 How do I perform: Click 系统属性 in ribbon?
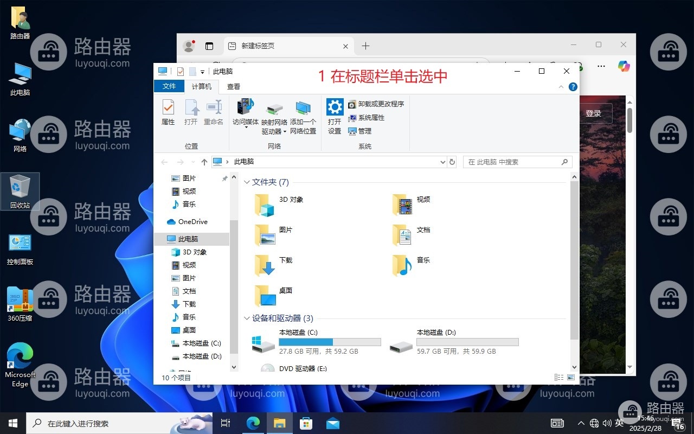coord(366,118)
